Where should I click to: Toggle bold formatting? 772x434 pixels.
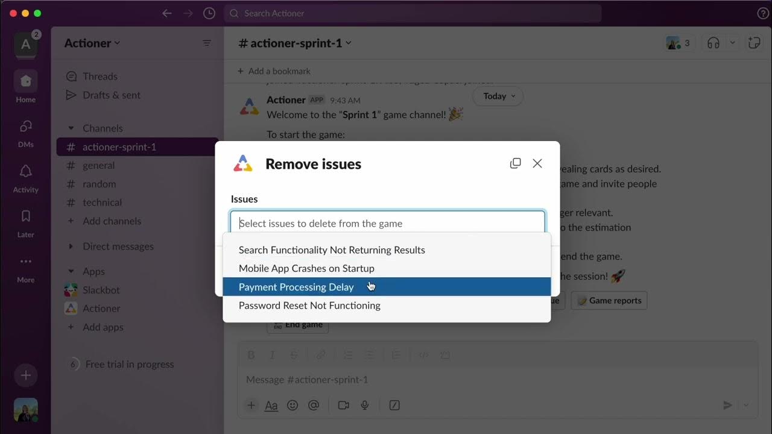(x=252, y=355)
